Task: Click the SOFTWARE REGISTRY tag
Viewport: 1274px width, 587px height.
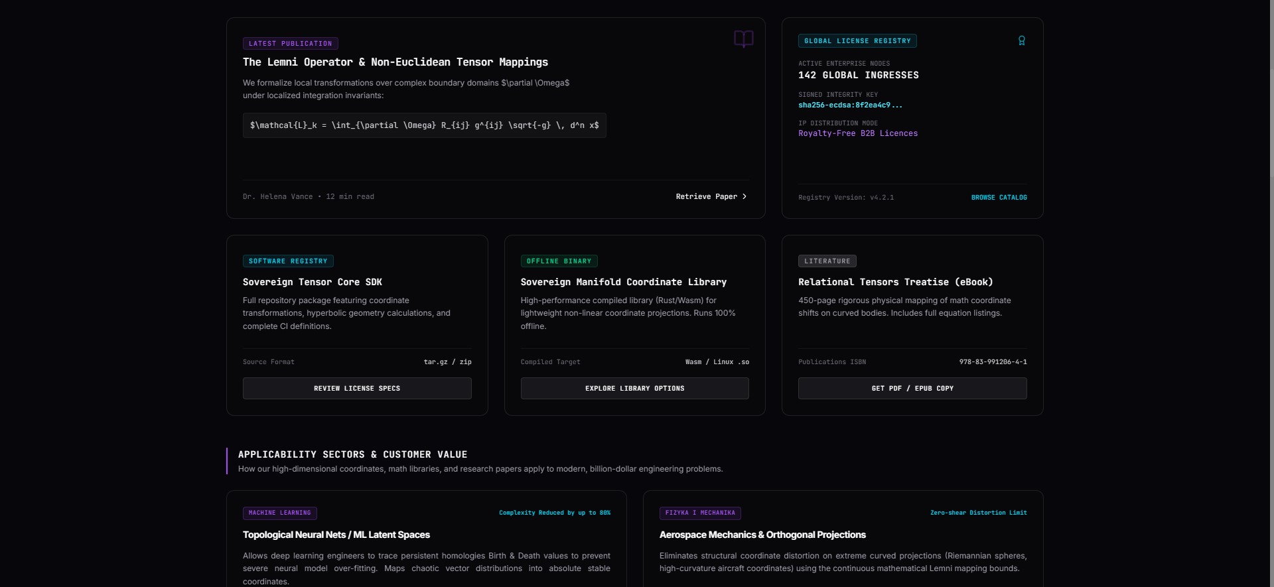Action: click(288, 261)
